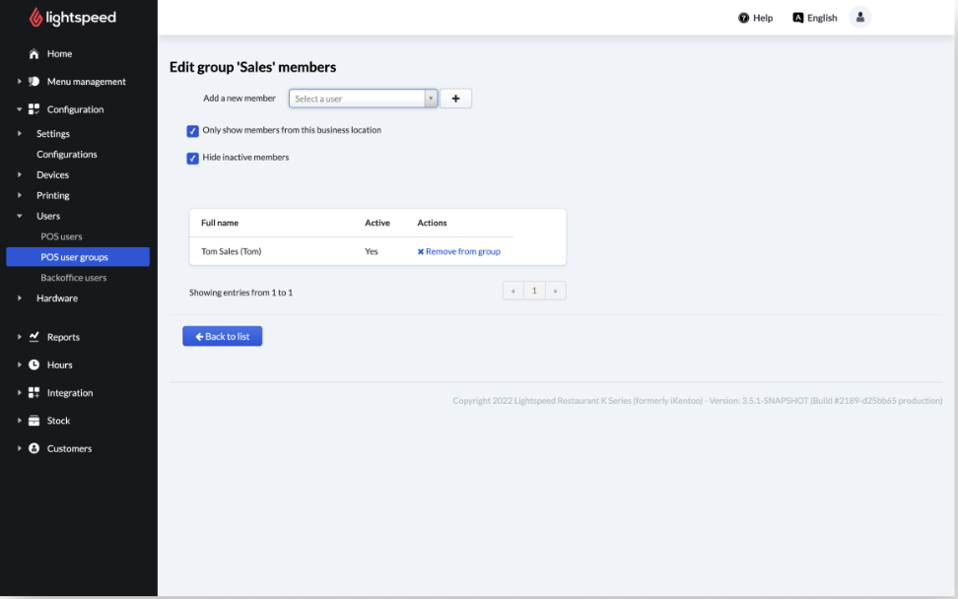Click the plus button to add member

pyautogui.click(x=455, y=99)
